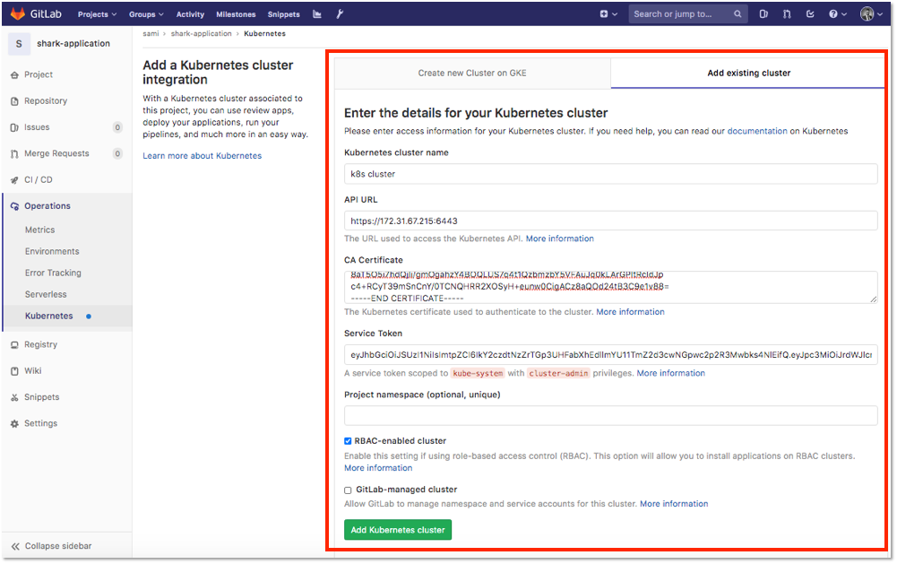Screen dimensions: 897x564
Task: Click the Issues count badge in sidebar
Action: pos(117,127)
